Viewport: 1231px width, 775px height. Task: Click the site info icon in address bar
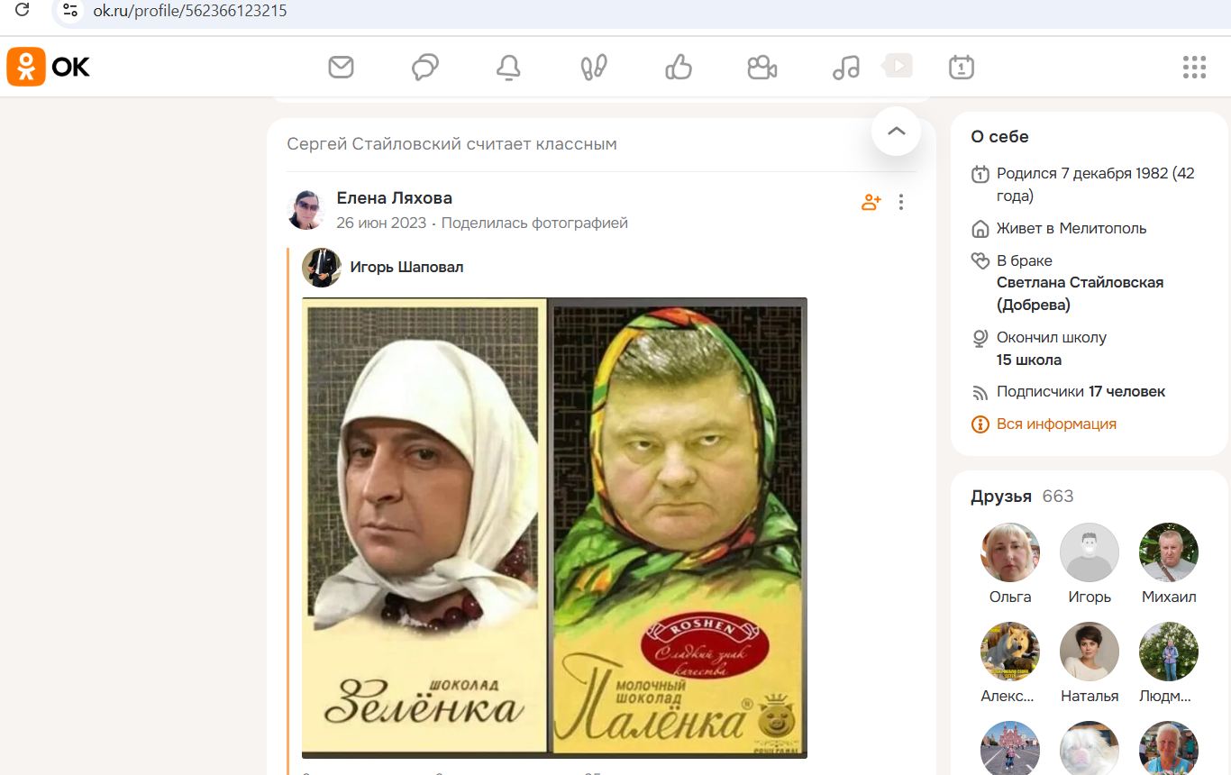click(70, 11)
